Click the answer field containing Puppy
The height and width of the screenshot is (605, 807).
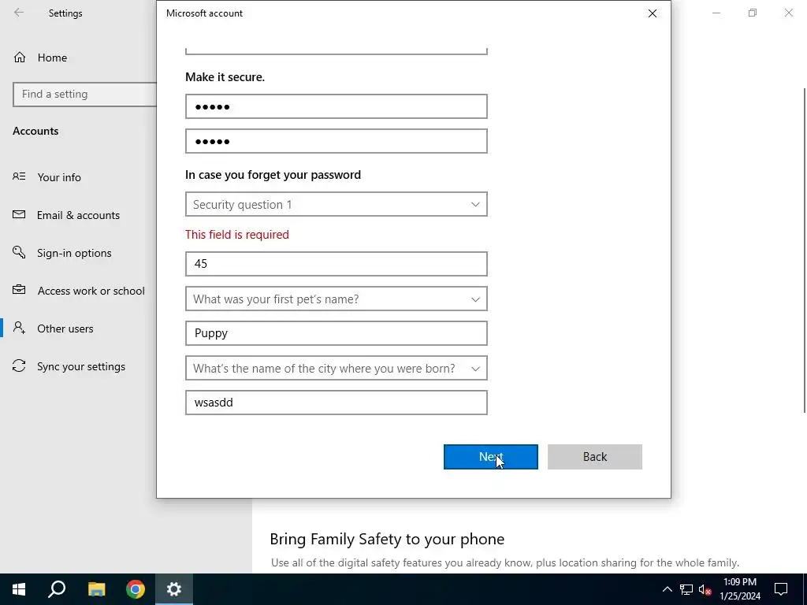click(336, 333)
